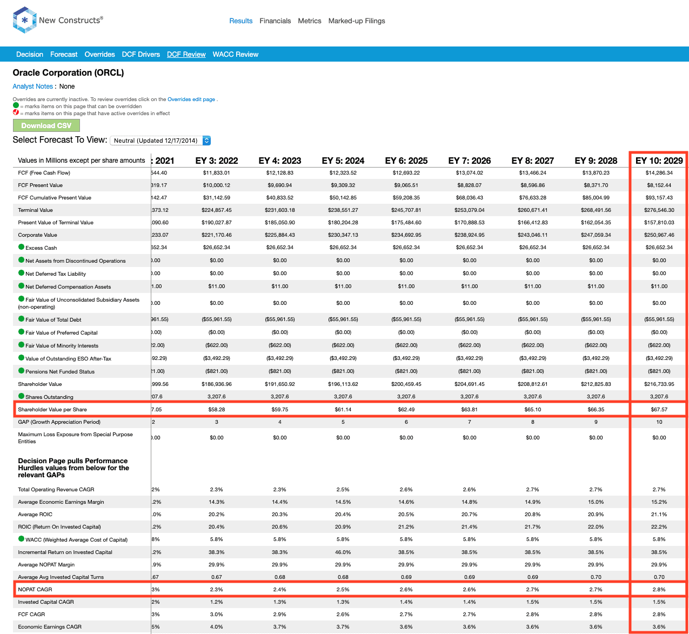Click Terminal Value $276,546.30 cell
689x634 pixels.
[x=659, y=210]
